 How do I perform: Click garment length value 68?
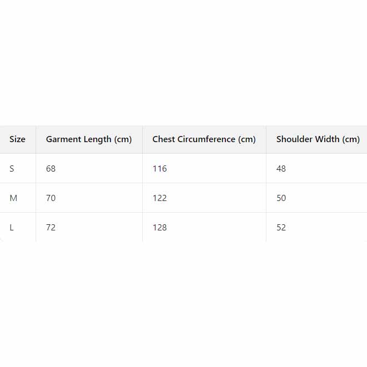click(x=51, y=169)
